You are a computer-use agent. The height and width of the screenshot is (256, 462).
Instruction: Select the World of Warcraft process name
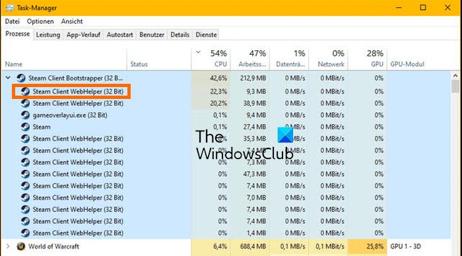click(53, 246)
